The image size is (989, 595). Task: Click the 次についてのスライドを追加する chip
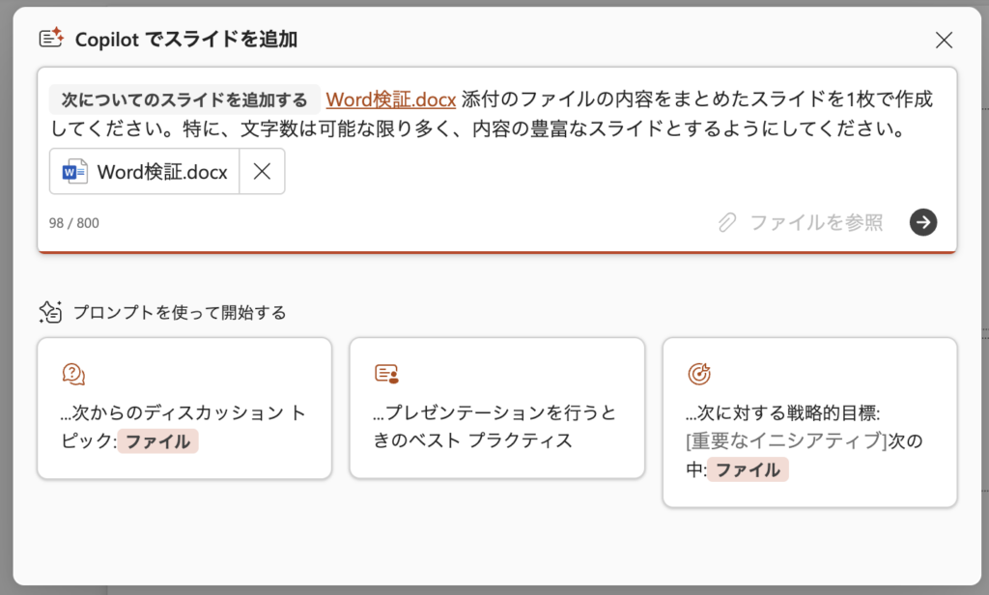coord(184,99)
